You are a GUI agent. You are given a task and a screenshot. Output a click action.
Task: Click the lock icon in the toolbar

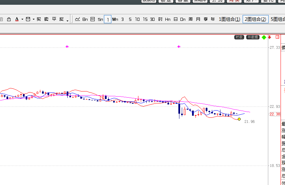coord(9,19)
